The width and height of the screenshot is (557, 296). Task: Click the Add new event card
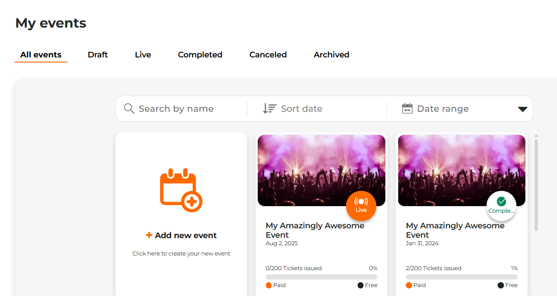[x=181, y=214]
